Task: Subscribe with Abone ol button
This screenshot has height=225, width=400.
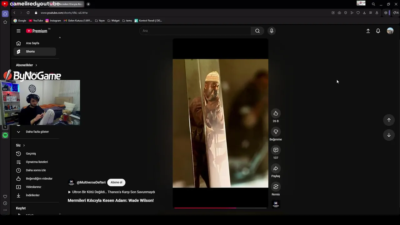Action: (116, 182)
